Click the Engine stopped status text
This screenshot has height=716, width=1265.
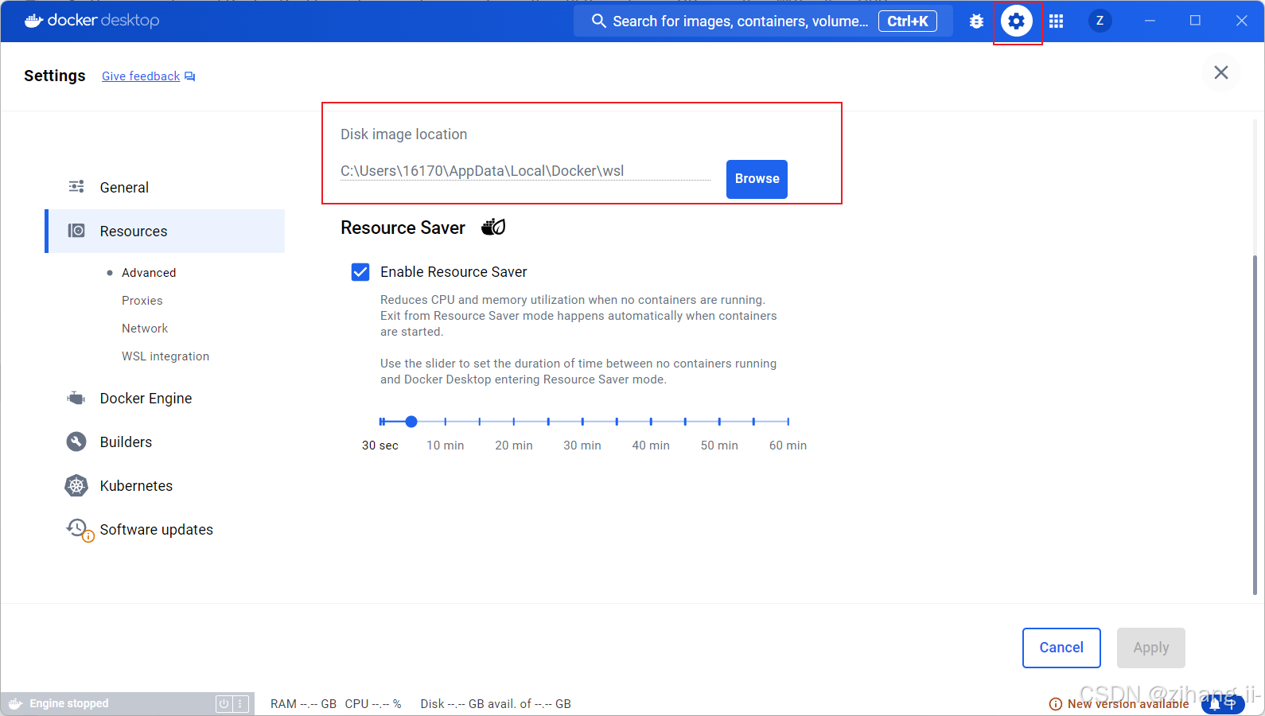[x=69, y=703]
